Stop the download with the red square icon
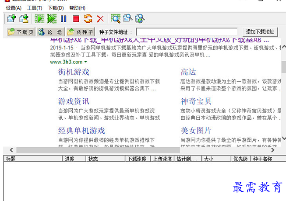286x201 pixels. coord(76,19)
